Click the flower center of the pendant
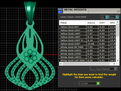This screenshot has height=91, width=121. point(30,56)
